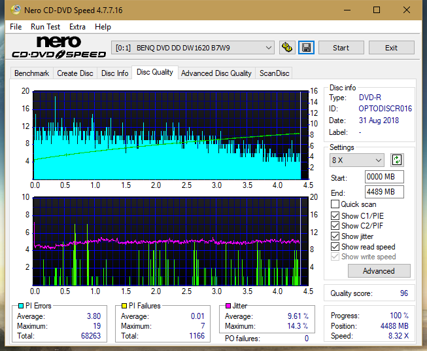Screen dimensions: 427x351
Task: Click the Position 4488 MB value
Action: click(x=394, y=326)
